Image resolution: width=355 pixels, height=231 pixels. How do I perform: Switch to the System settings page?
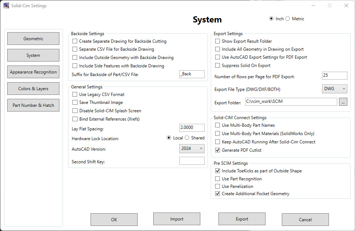pos(33,55)
